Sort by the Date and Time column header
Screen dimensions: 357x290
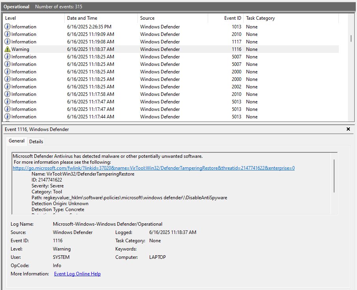[101, 18]
